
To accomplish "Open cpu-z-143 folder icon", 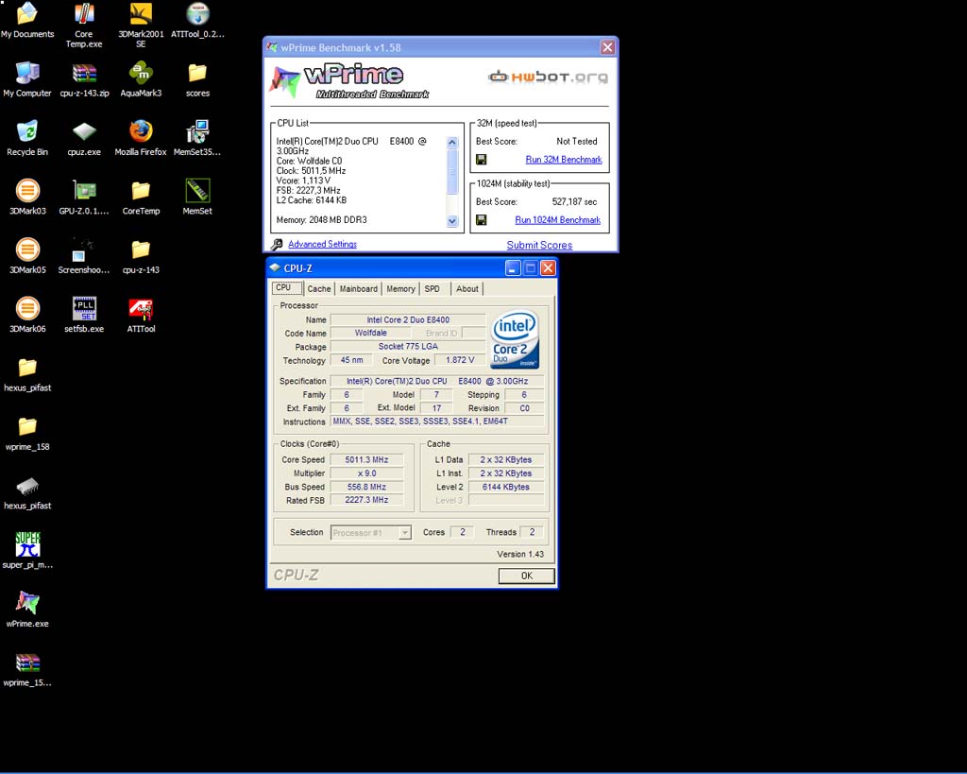I will pyautogui.click(x=141, y=256).
